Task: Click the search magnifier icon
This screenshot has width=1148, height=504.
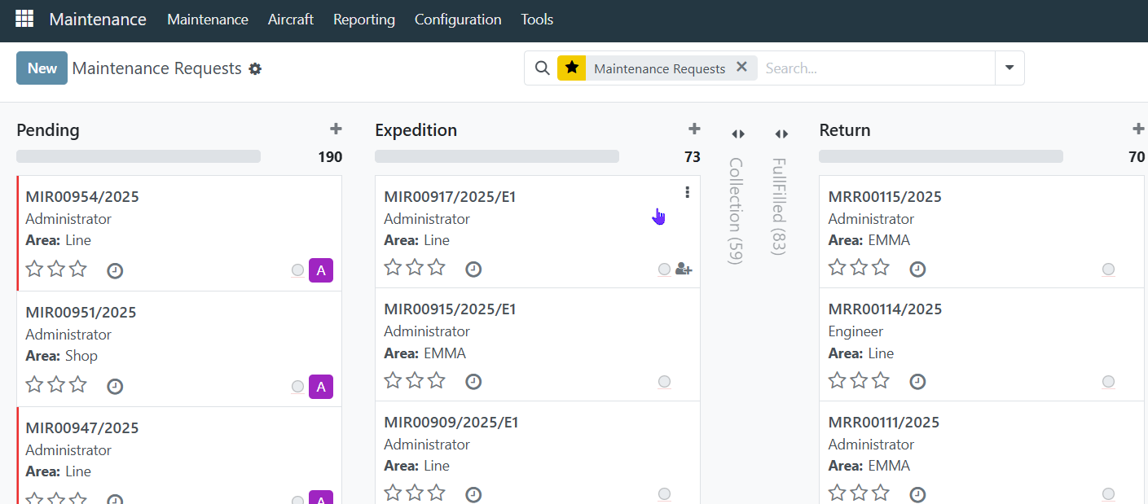Action: point(542,68)
